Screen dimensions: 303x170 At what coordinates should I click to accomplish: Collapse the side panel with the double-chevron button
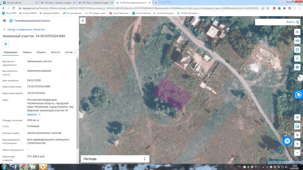[83, 21]
